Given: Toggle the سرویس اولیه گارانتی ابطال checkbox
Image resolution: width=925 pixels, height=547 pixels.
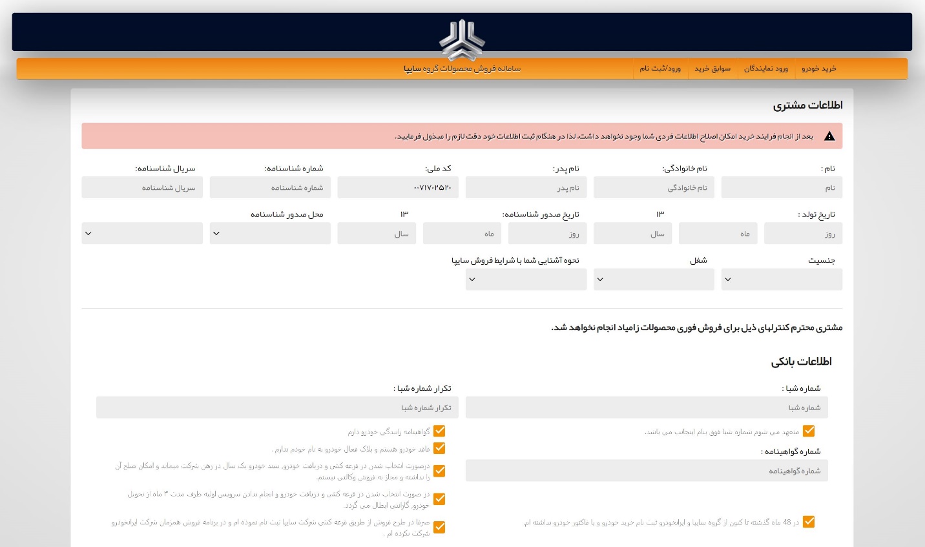Looking at the screenshot, I should pos(439,499).
